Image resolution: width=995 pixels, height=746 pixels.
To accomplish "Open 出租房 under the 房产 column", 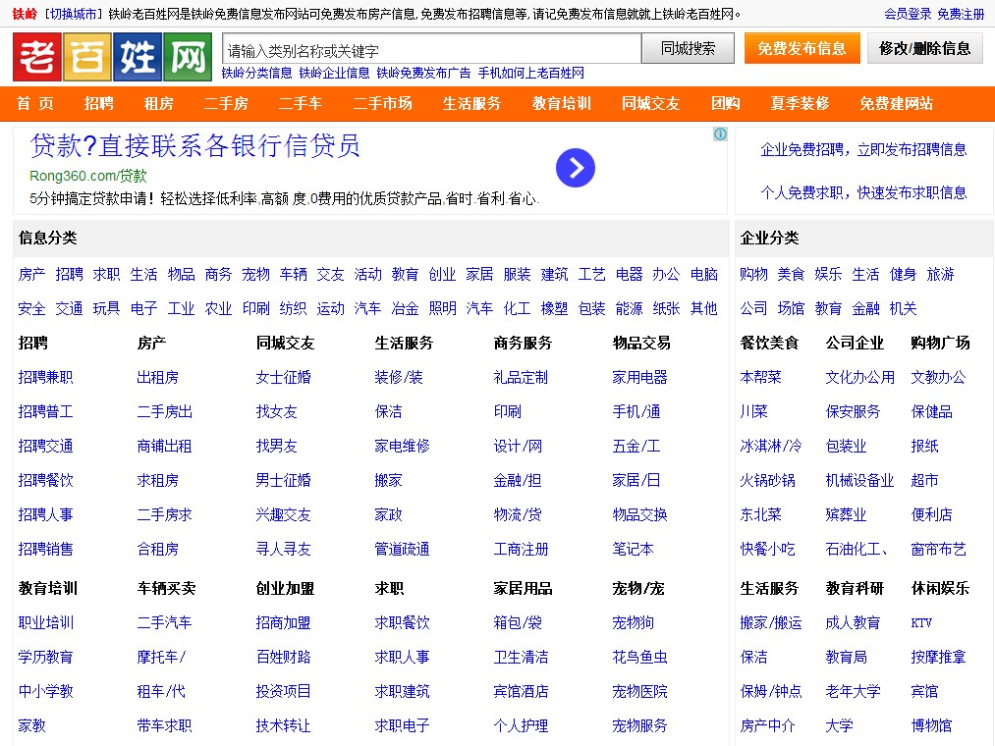I will click(x=158, y=377).
